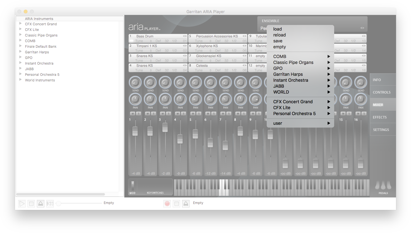Expand CFX Concert Grand in instrument tree
411x233 pixels.
coord(21,24)
